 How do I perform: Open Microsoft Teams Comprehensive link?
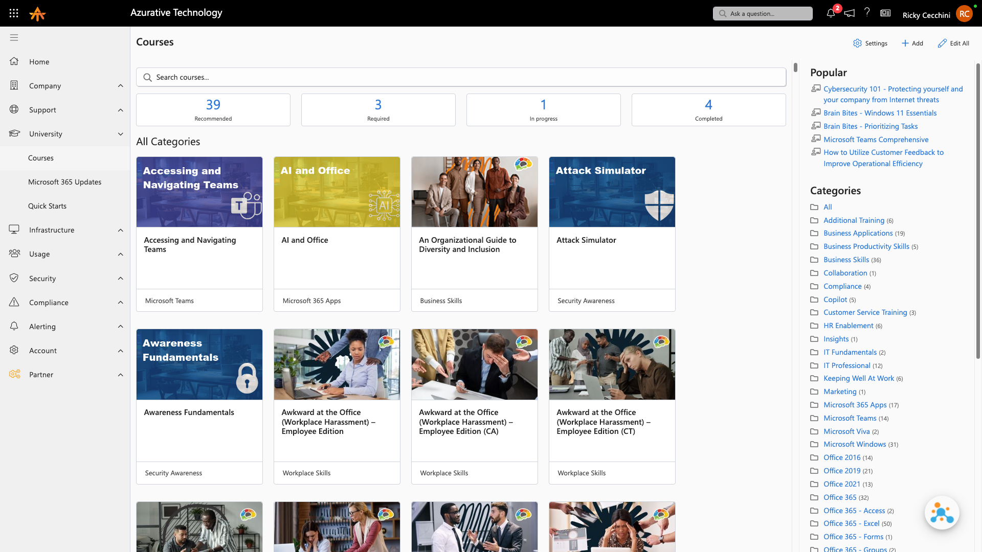point(876,140)
